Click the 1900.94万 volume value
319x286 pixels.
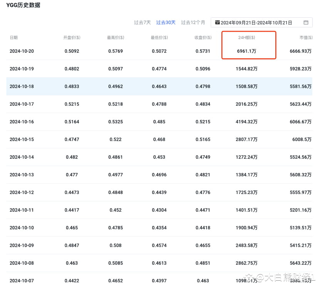tap(247, 228)
